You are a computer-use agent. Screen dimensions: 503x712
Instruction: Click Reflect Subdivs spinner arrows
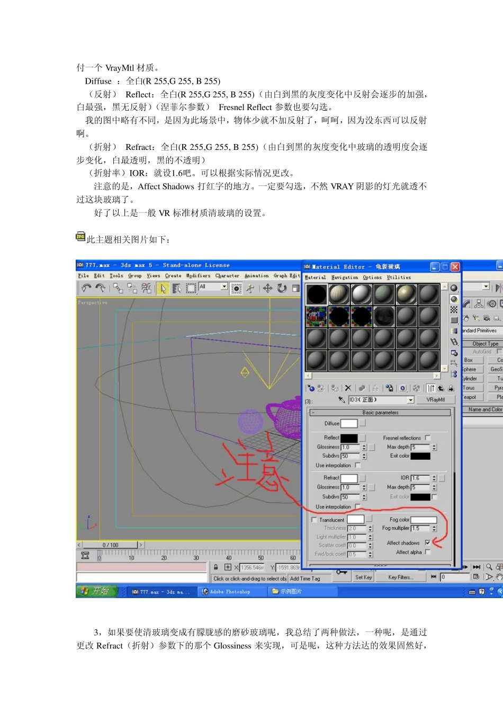pyautogui.click(x=364, y=456)
